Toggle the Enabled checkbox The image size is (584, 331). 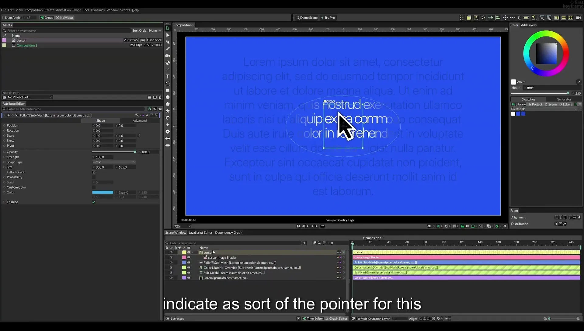point(94,202)
